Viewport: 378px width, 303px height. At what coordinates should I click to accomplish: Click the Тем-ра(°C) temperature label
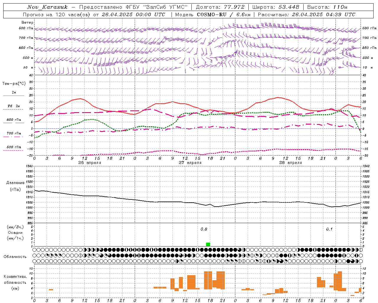[14, 84]
